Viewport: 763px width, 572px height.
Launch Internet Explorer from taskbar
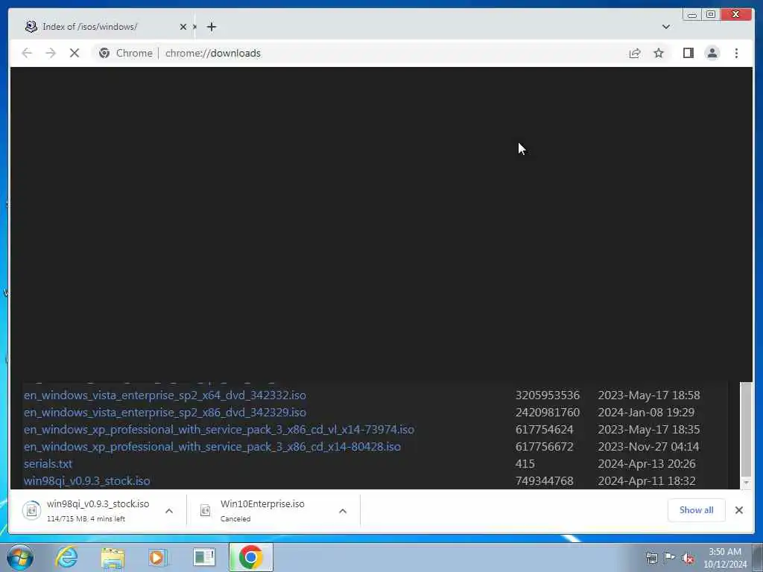66,557
